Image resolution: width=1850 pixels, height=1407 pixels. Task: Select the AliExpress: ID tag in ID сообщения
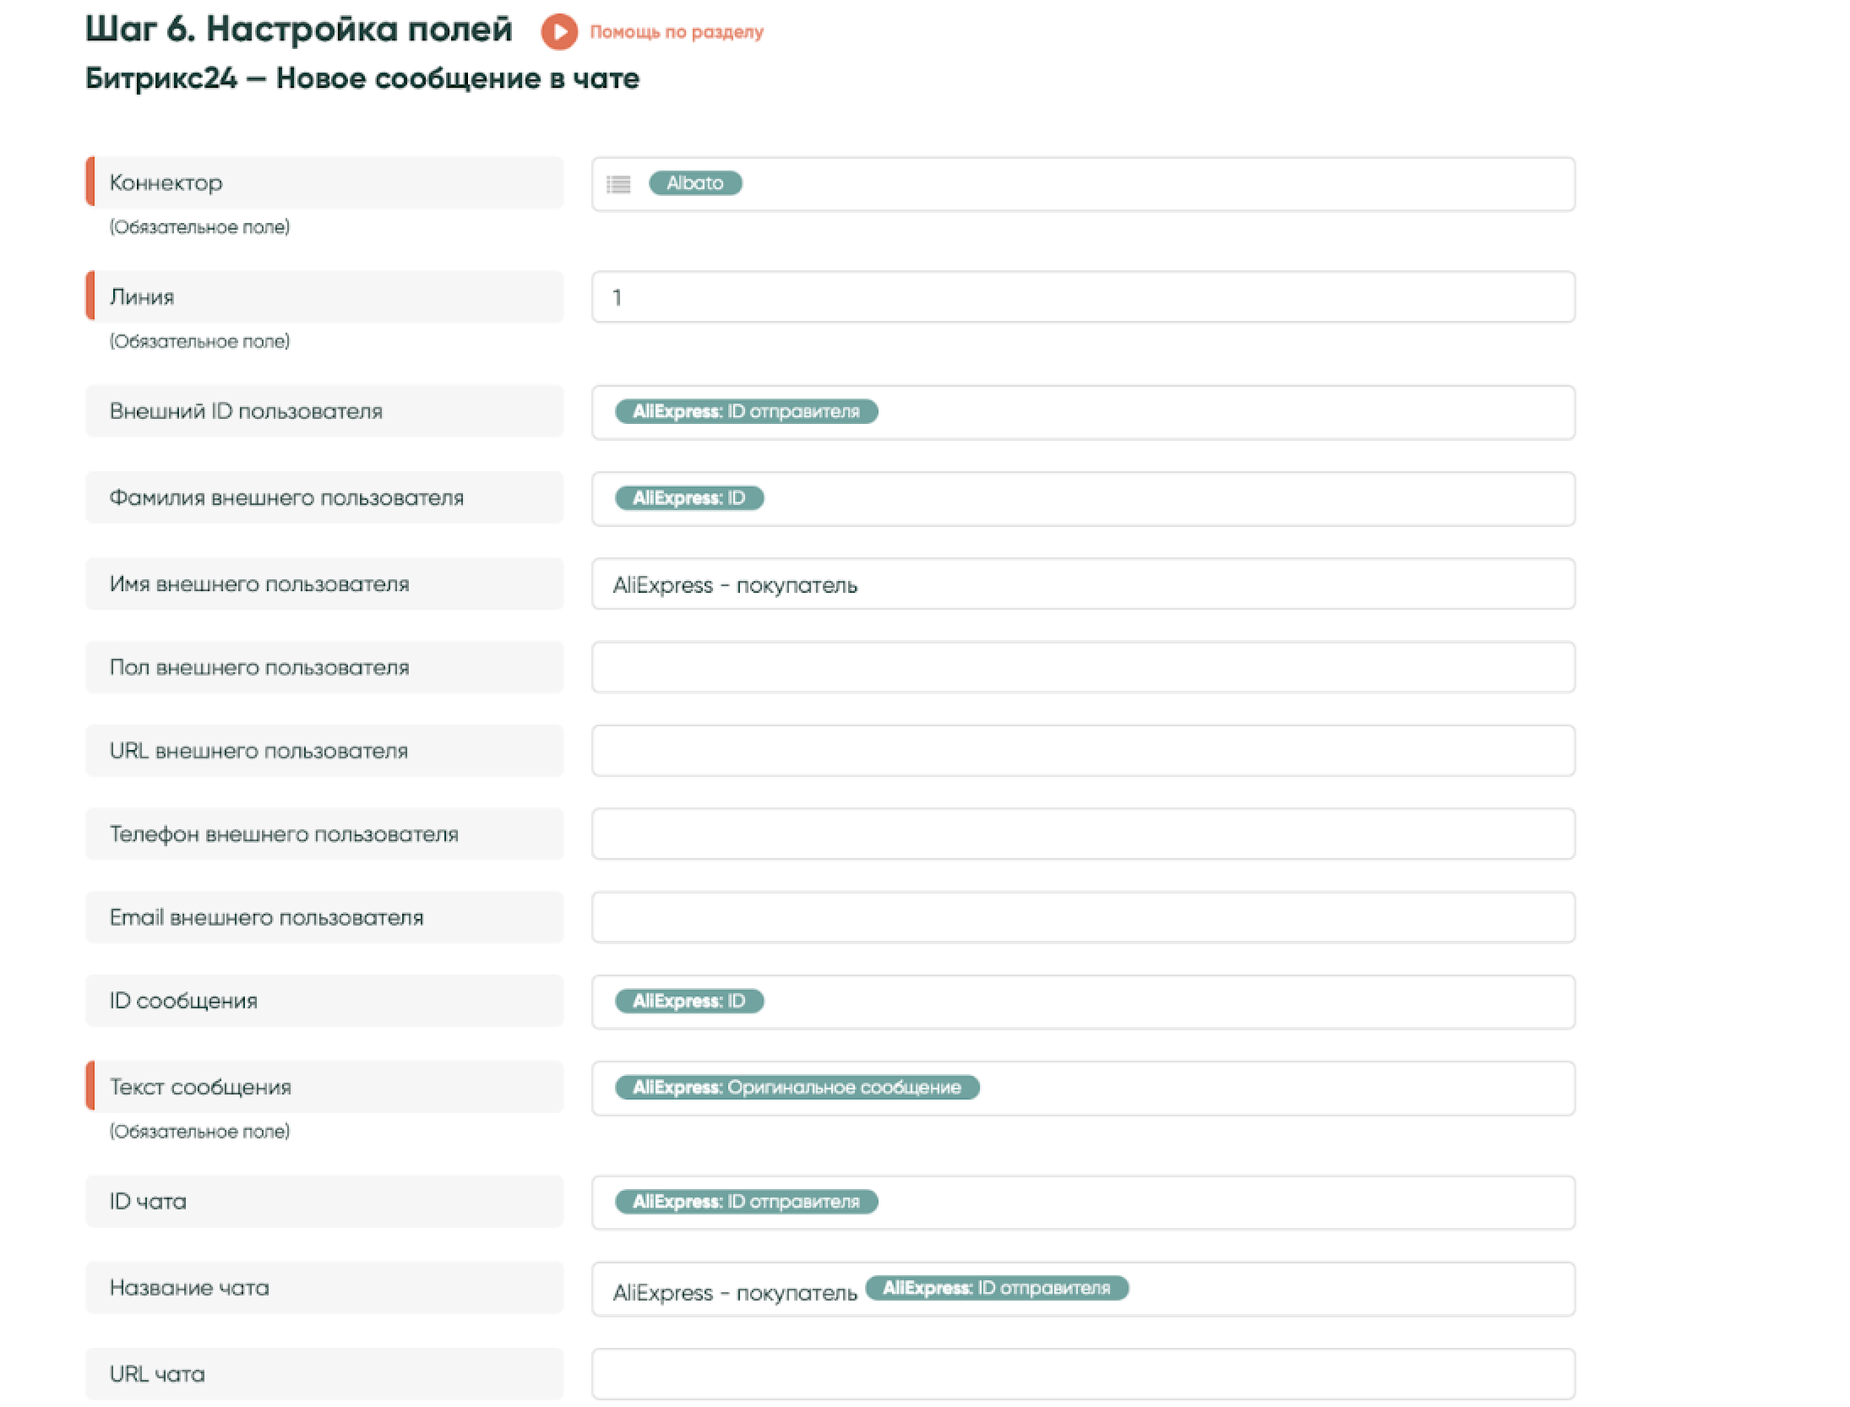[689, 1001]
